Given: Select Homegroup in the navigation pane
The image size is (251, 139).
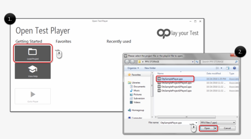Looking at the screenshot, I should (x=138, y=110).
